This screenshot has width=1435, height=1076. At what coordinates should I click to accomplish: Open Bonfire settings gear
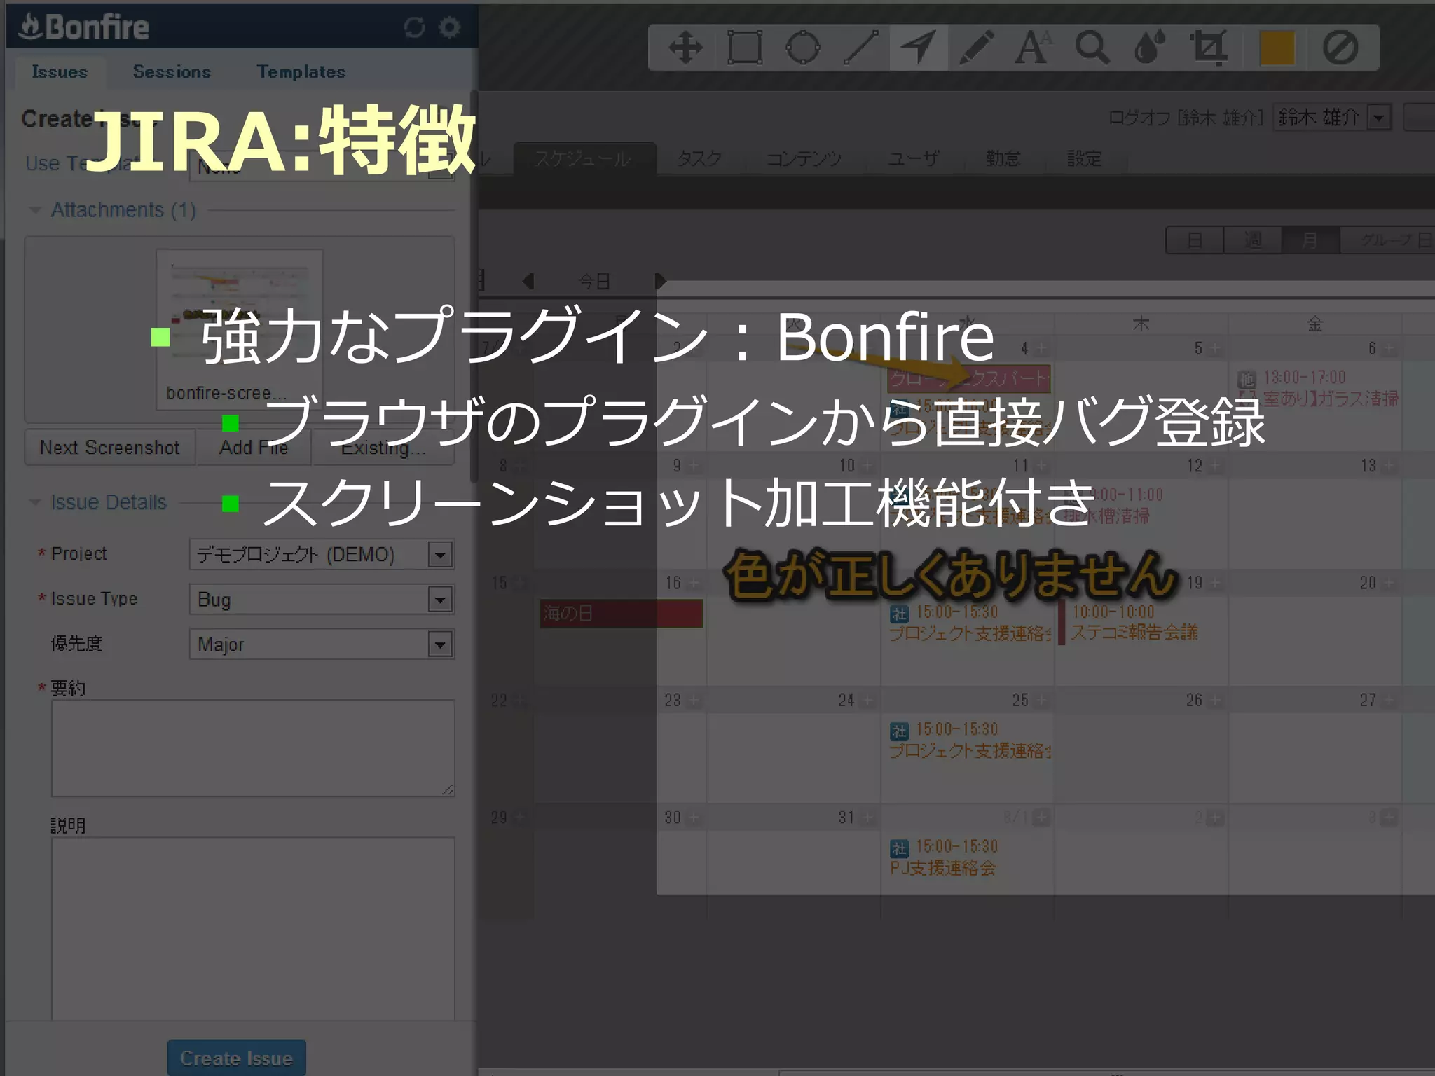click(x=449, y=27)
